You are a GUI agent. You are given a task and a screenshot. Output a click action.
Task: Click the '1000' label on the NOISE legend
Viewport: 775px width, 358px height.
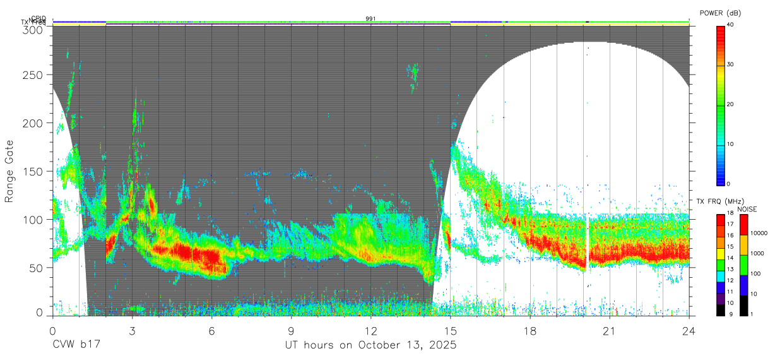tap(757, 253)
